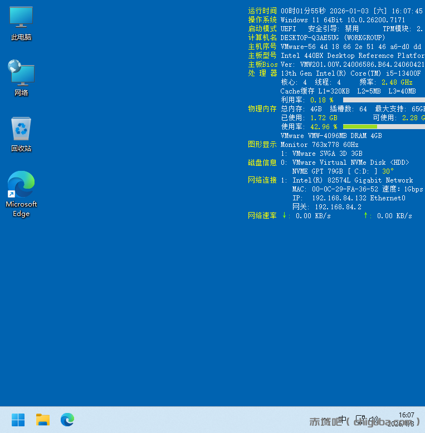425x433 pixels.
Task: Click the Cache缓存 L1=320KB line
Action: [348, 91]
